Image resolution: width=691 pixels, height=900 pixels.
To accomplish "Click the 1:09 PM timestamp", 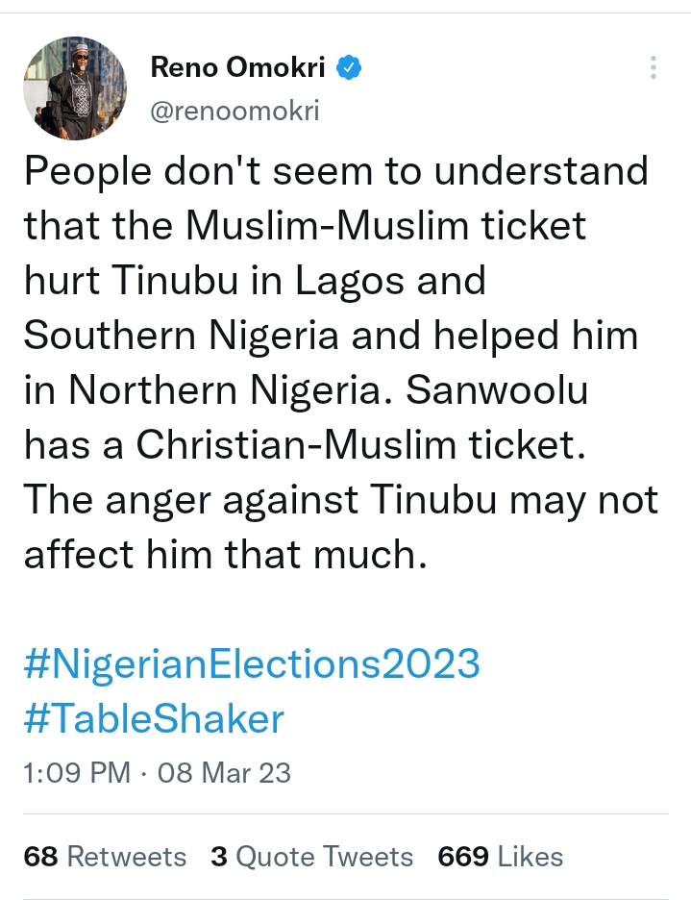I will (77, 772).
